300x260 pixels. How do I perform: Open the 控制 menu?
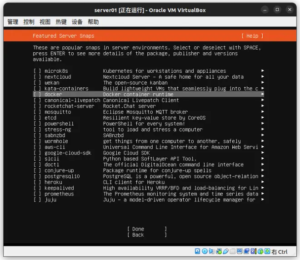pyautogui.click(x=29, y=22)
